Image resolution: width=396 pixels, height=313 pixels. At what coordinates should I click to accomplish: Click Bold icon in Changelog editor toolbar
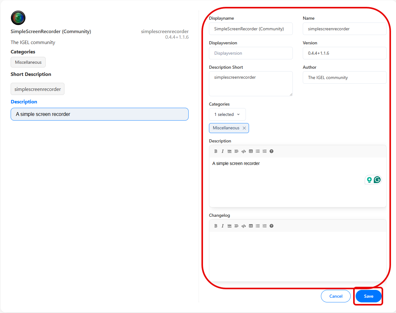216,226
